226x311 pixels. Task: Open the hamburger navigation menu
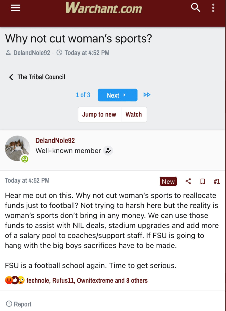pos(15,8)
